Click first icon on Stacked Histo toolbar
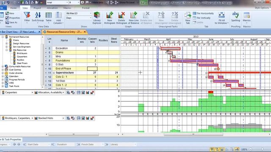Image resolution: width=271 pixels, height=152 pixels. click(68, 118)
